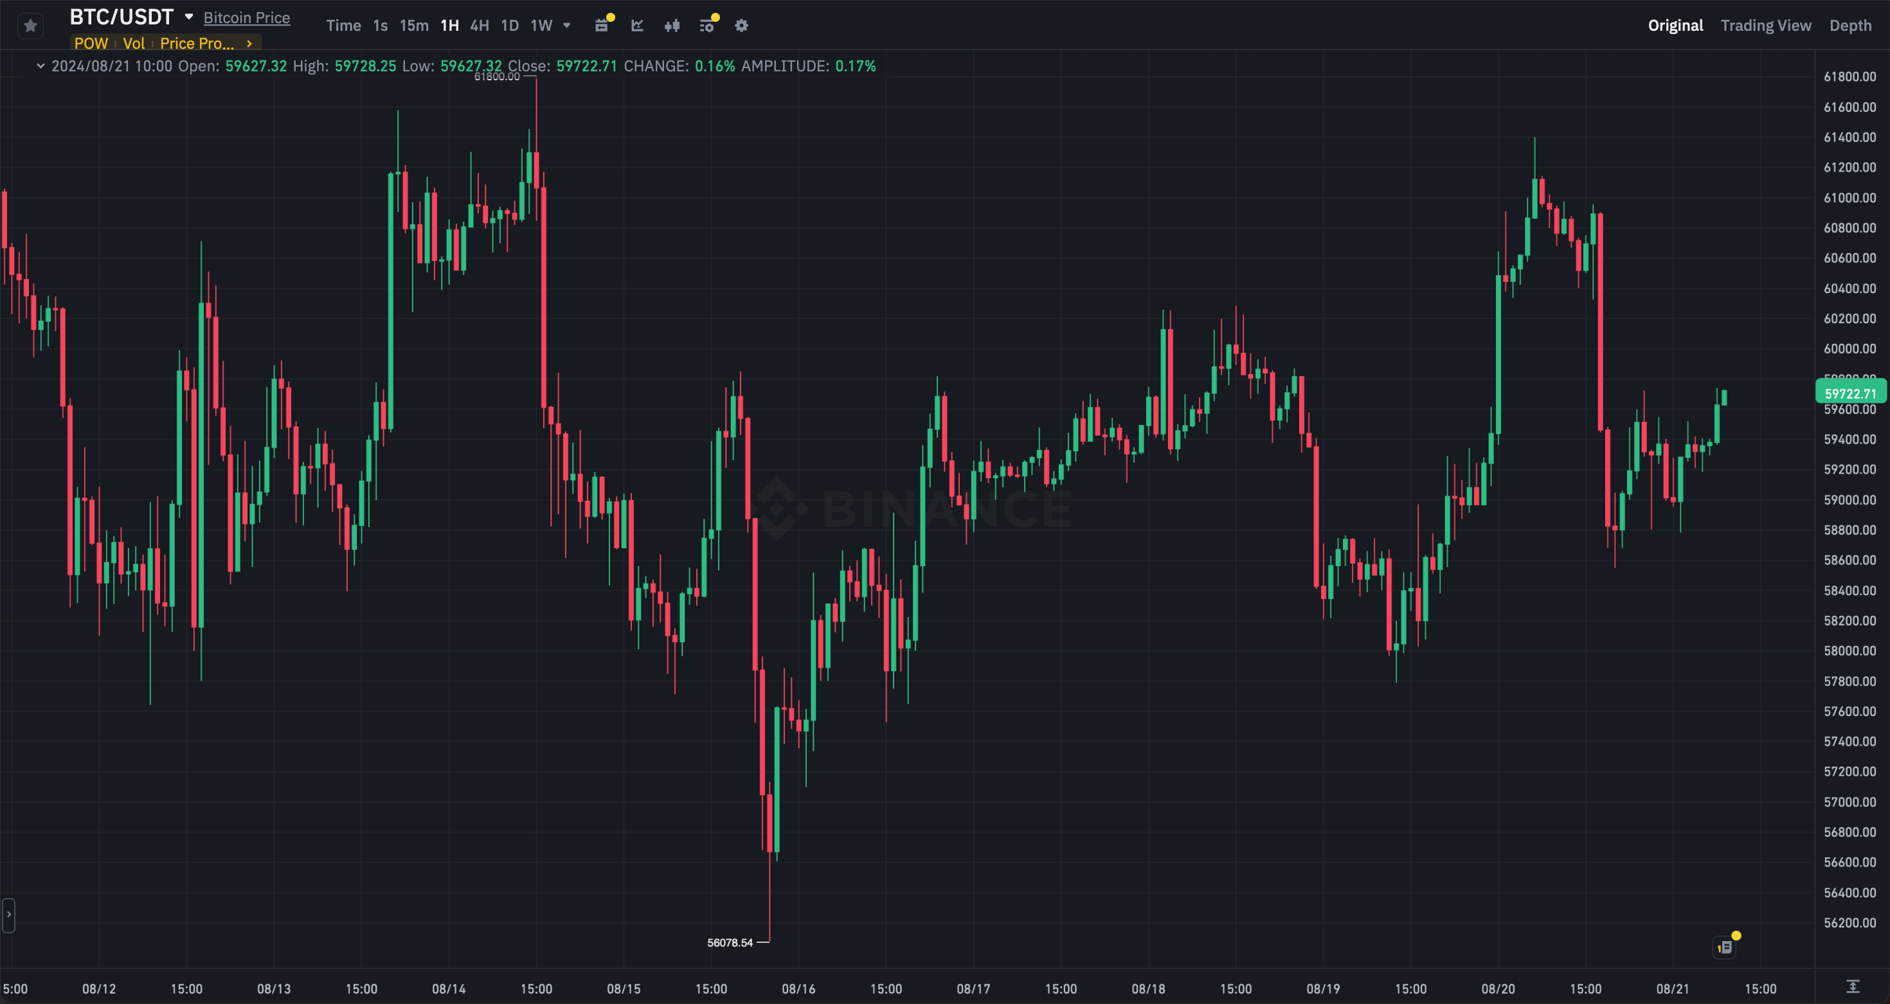The image size is (1890, 1004).
Task: Click the 60000.00 price axis label
Action: tap(1850, 348)
